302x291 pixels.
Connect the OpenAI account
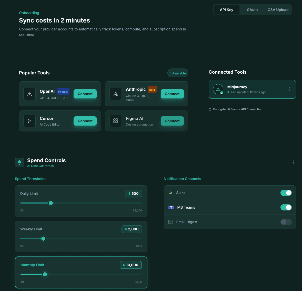85,94
